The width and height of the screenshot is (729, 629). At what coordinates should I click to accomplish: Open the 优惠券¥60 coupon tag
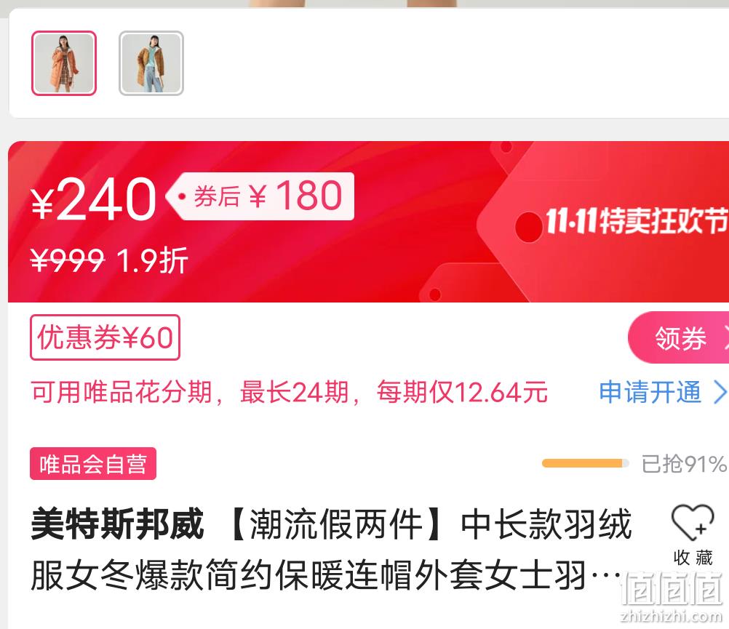pos(105,337)
